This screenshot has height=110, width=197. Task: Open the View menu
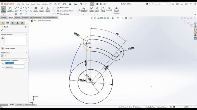(x=28, y=4)
